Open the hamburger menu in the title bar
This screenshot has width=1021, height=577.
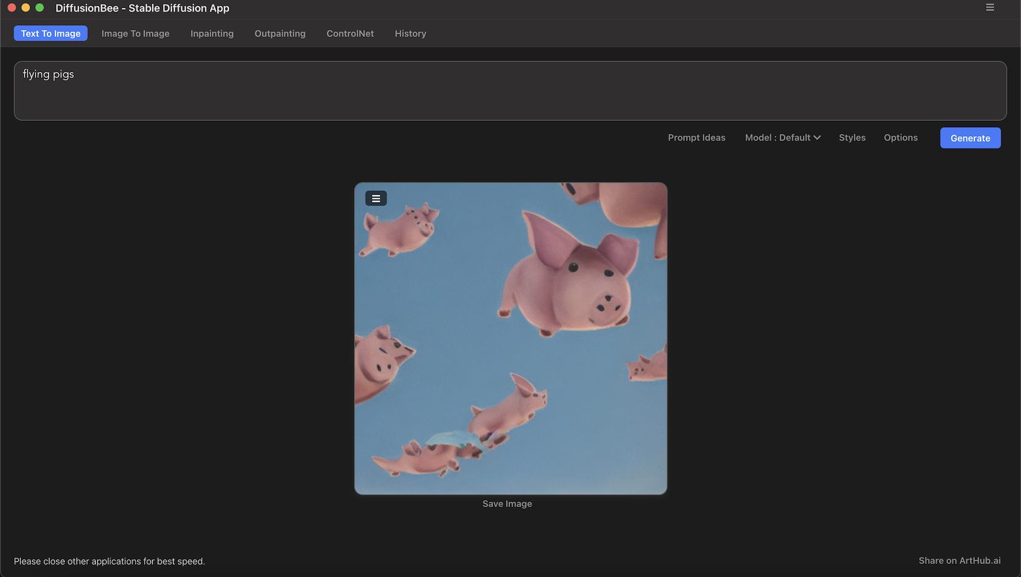click(x=990, y=7)
